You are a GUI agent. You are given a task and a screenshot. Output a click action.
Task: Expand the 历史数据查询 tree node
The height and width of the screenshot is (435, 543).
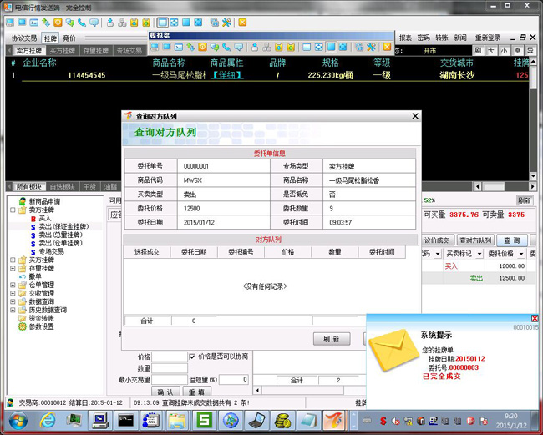(x=13, y=310)
